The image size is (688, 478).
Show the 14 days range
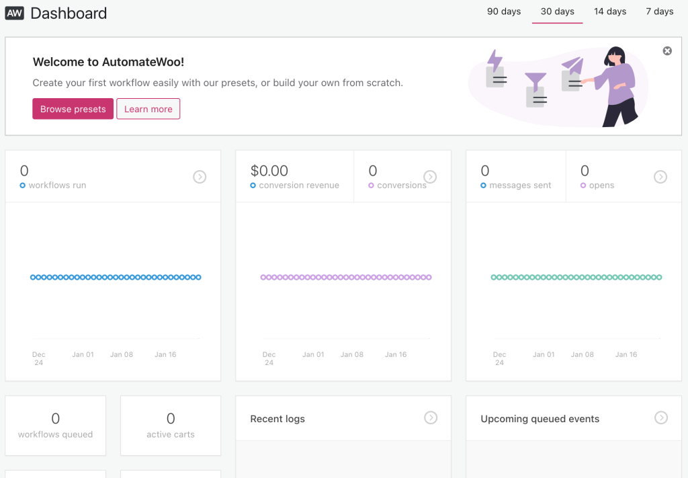tap(610, 11)
